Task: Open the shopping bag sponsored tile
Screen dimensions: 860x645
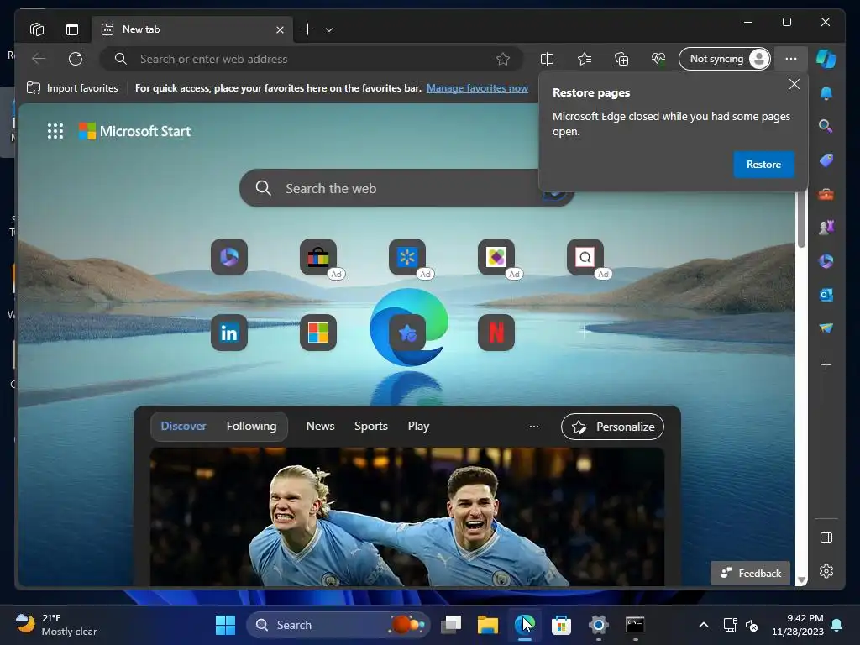Action: coord(318,257)
